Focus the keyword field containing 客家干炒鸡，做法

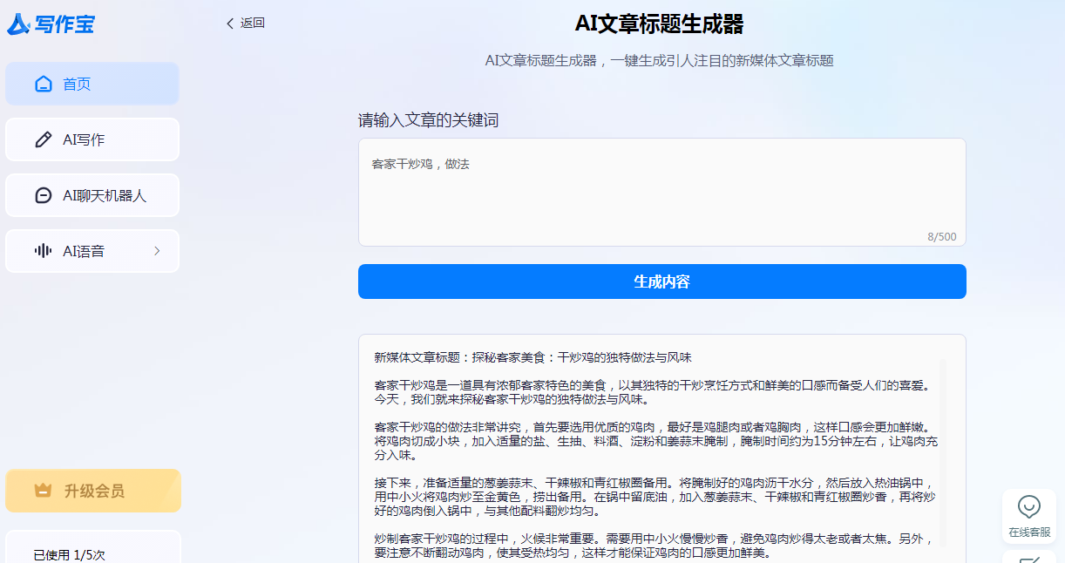pos(661,192)
